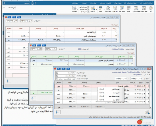Open the راهنمایی (help) menu
Viewport: 156px width, 126px height.
75,3
